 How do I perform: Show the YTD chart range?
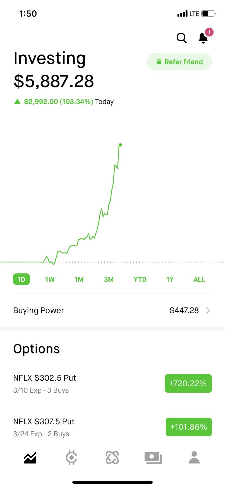click(x=140, y=279)
